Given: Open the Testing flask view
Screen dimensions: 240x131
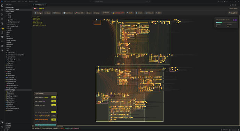Looking at the screenshot, I should 2,33.
